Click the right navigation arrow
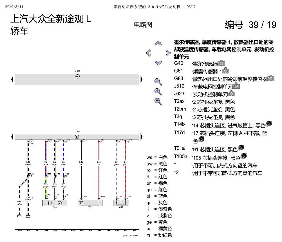Image resolution: width=282 pixels, height=242 pixels. pos(168,53)
